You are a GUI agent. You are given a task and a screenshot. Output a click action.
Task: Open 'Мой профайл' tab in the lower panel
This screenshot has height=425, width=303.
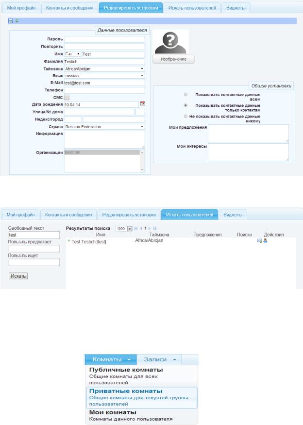pos(20,215)
